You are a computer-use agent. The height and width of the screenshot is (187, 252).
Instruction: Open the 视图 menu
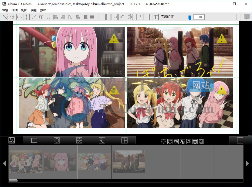(x=24, y=10)
